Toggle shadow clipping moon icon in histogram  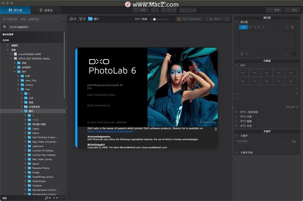241,54
